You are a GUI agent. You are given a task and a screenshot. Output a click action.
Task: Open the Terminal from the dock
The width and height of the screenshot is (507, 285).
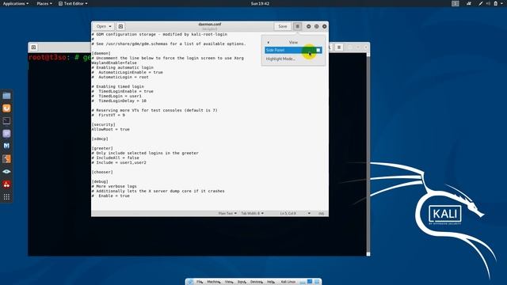coord(6,121)
